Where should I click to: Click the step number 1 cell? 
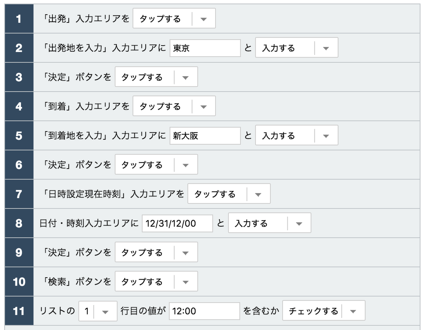19,18
